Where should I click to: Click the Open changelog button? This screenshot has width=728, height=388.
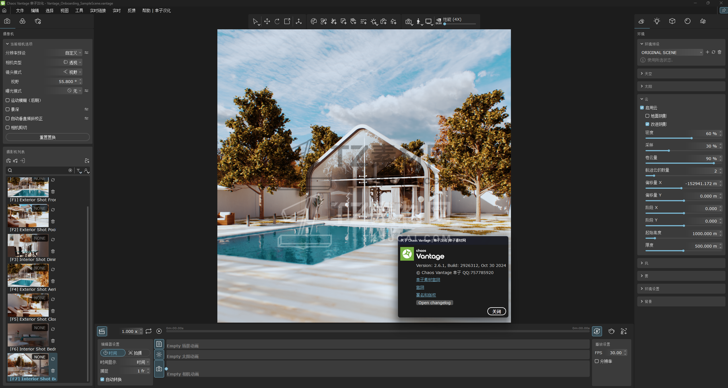[434, 303]
